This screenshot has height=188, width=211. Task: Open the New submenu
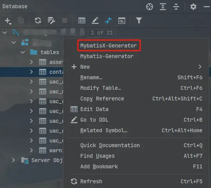[x=136, y=67]
